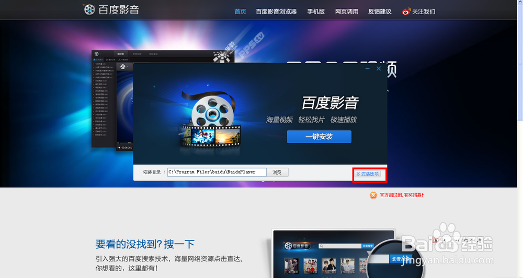Click the 安装目录 path input field
The width and height of the screenshot is (523, 278).
pos(217,172)
